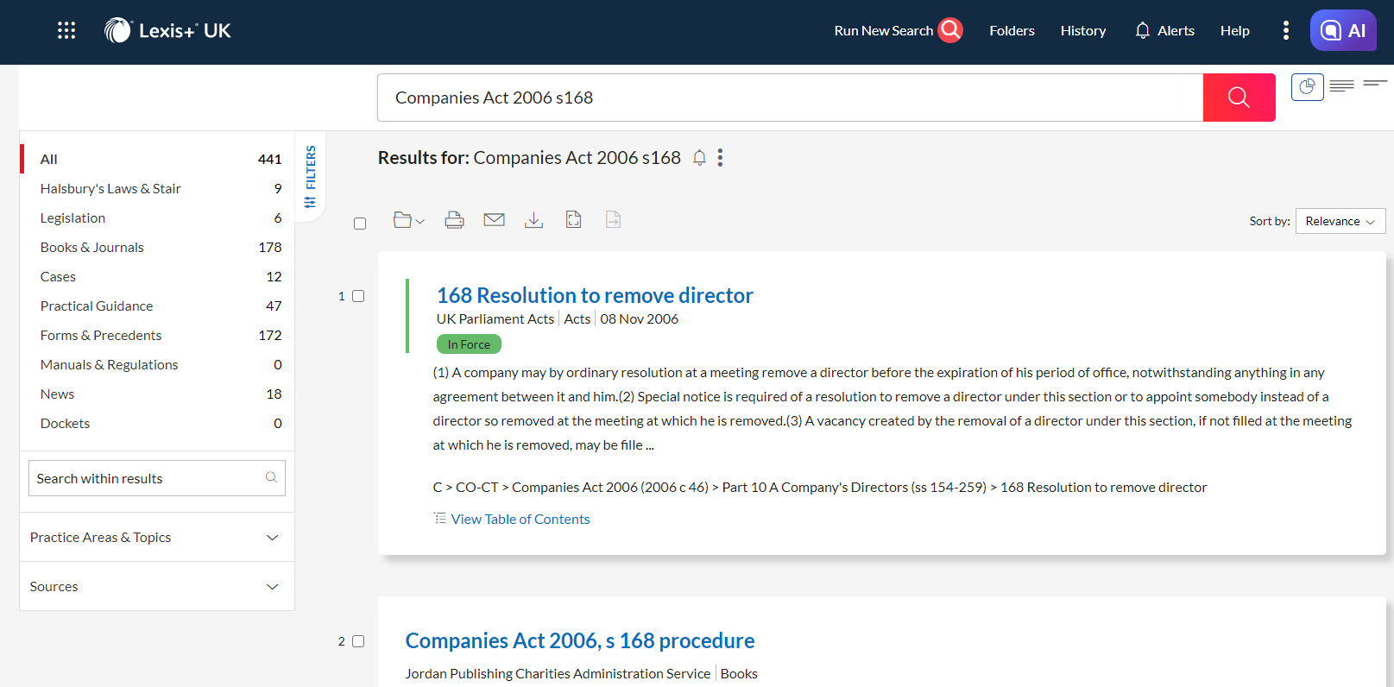Click View Table of Contents link
The image size is (1394, 687).
coord(520,519)
